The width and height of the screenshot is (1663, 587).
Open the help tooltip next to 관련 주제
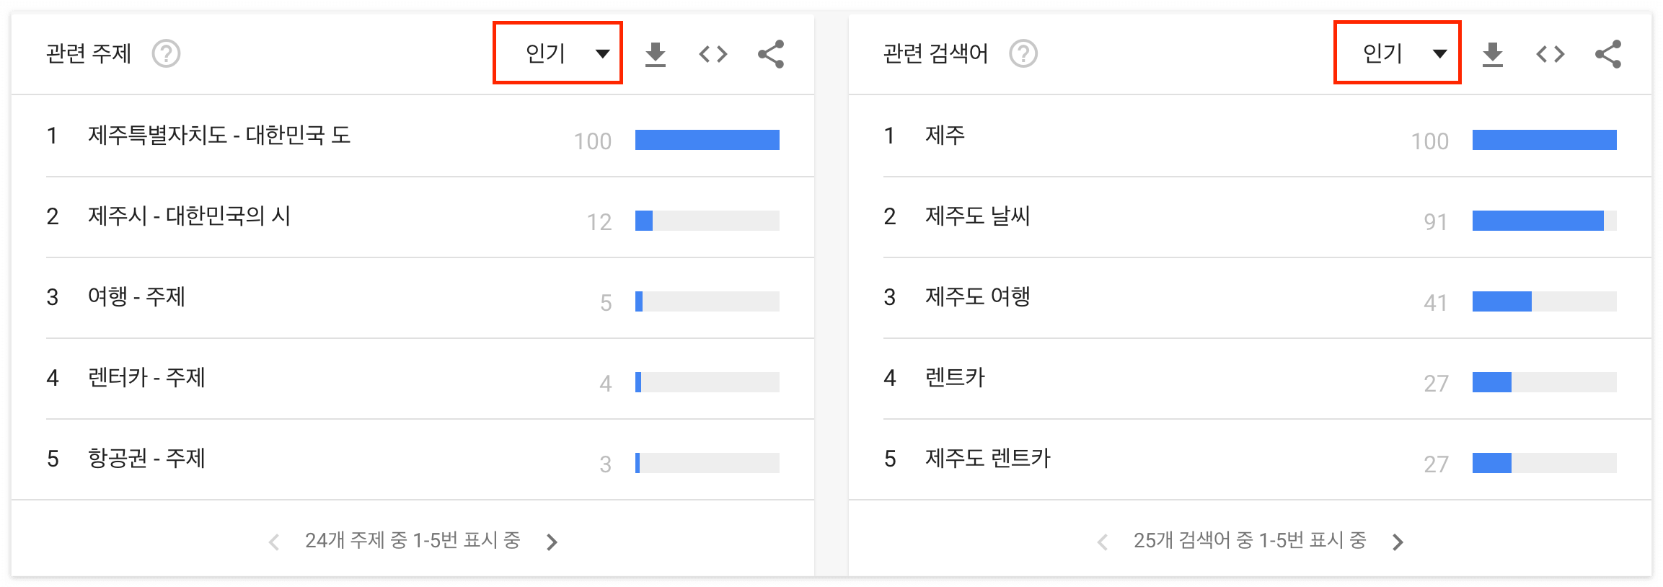click(x=167, y=53)
